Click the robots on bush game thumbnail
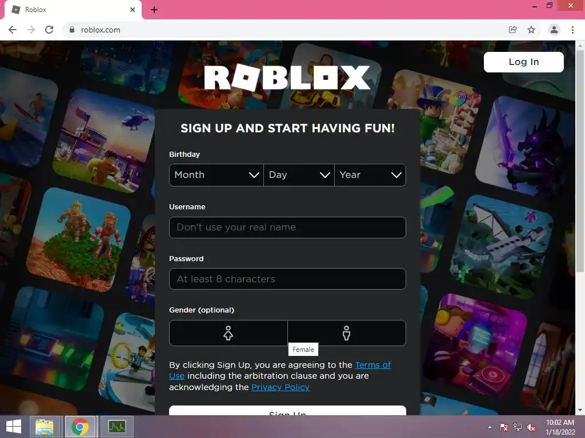The height and width of the screenshot is (438, 585). [79, 240]
